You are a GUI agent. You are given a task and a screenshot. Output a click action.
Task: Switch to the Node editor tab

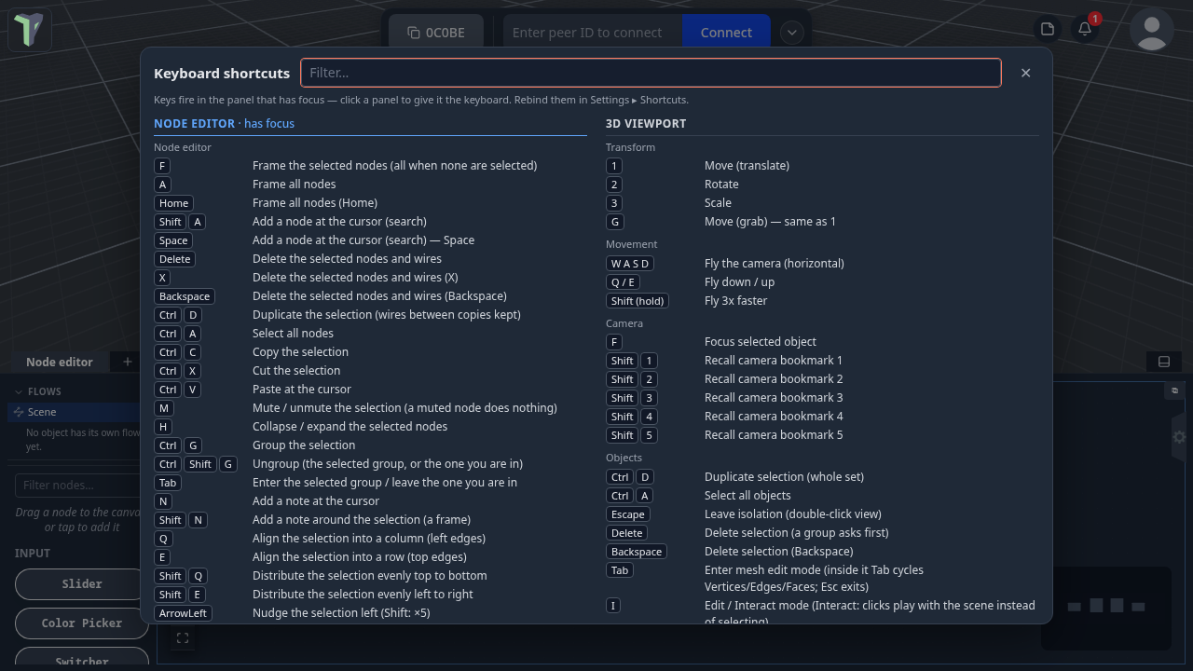[60, 362]
